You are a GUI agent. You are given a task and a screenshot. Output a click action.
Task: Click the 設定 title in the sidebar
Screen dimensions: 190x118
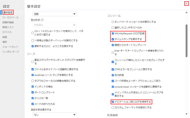tap(6, 6)
